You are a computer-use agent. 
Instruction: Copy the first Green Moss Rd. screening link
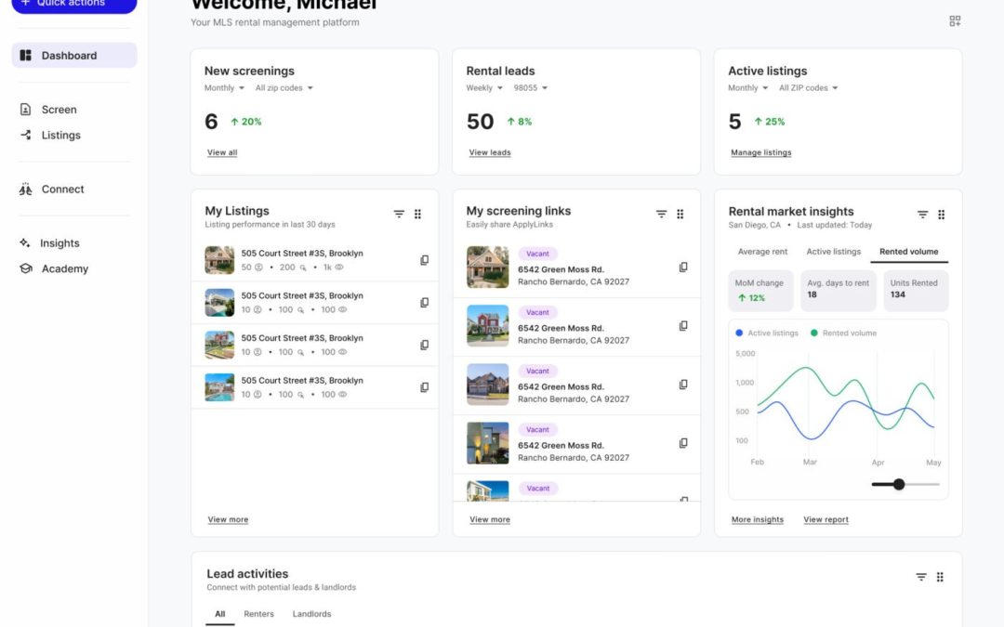[x=683, y=268]
